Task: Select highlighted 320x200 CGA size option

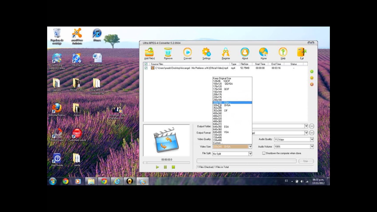Action: pos(232,102)
